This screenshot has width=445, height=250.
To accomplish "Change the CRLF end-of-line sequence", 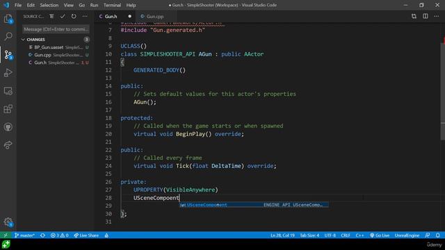I will click(x=346, y=235).
